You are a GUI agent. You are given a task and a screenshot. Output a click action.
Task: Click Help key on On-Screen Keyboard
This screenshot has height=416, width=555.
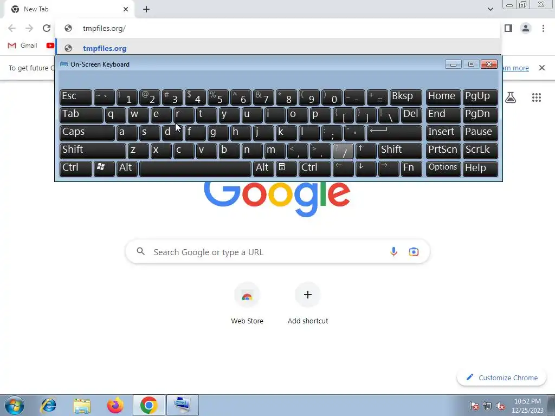coord(480,169)
